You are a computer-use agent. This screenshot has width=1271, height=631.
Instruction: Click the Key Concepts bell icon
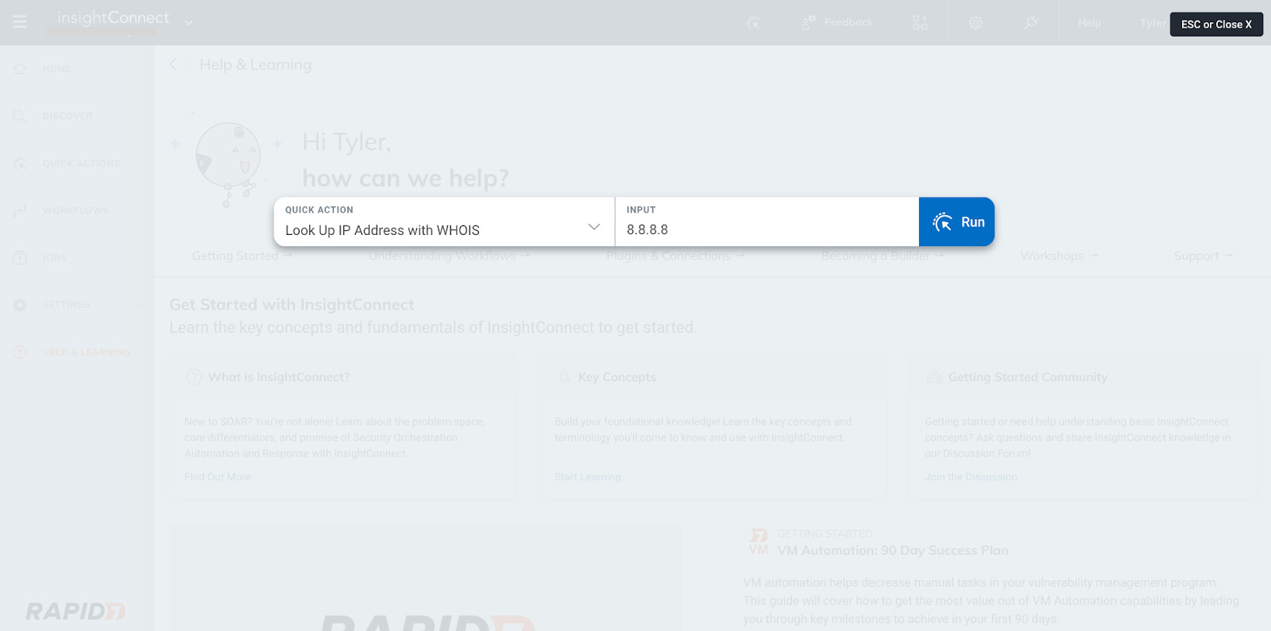coord(564,377)
